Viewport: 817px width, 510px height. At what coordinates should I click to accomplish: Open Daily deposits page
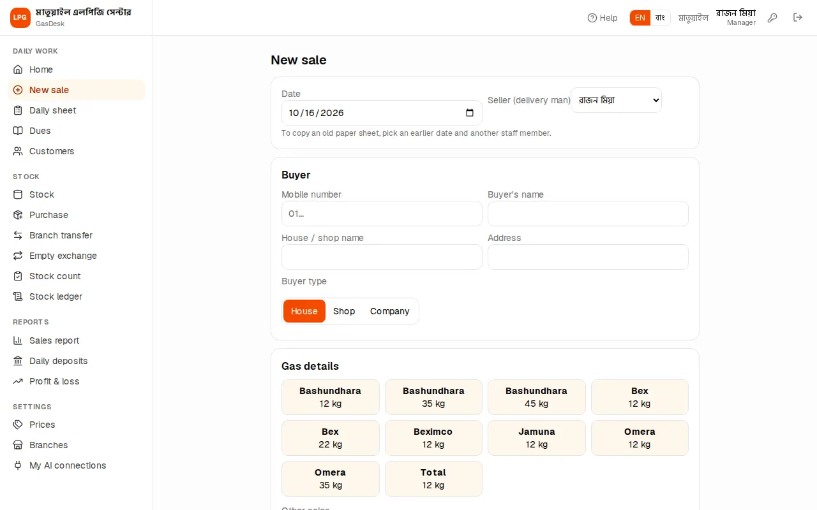point(77,361)
